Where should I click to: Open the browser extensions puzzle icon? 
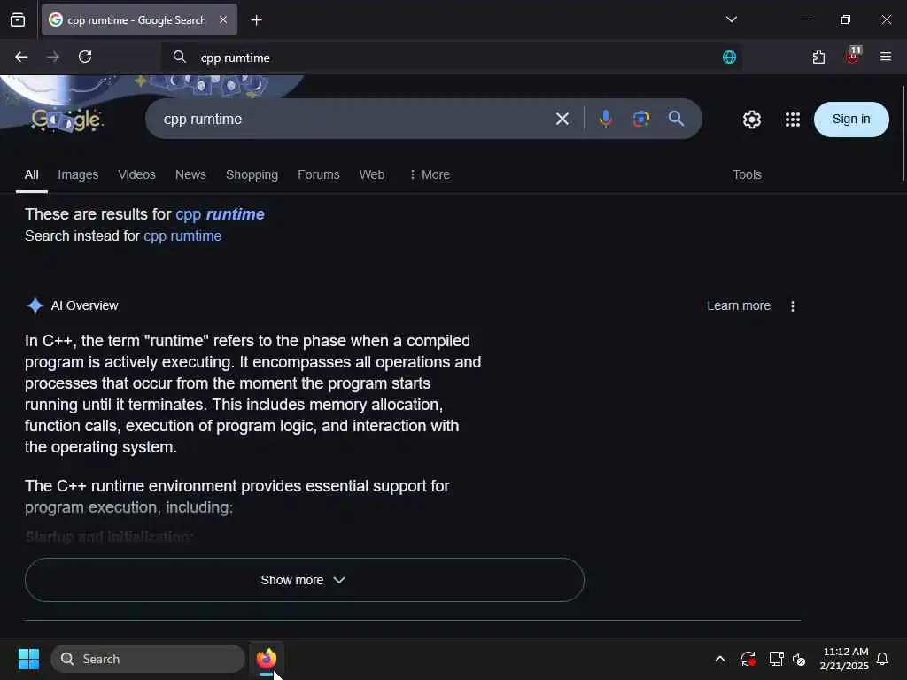coord(818,57)
